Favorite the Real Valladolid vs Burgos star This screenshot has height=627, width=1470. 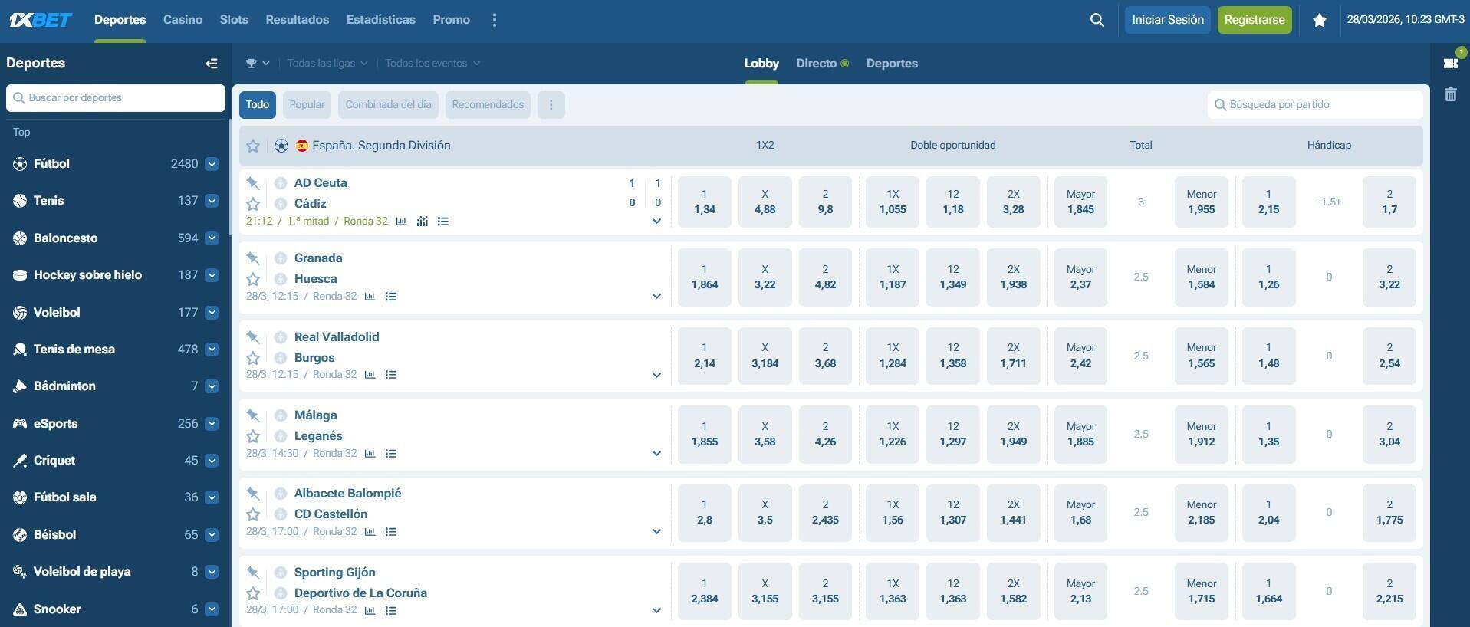tap(253, 358)
